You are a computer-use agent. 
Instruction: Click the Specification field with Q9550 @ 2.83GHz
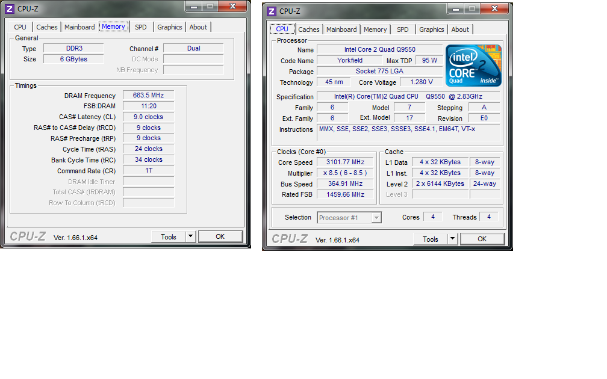coord(408,97)
